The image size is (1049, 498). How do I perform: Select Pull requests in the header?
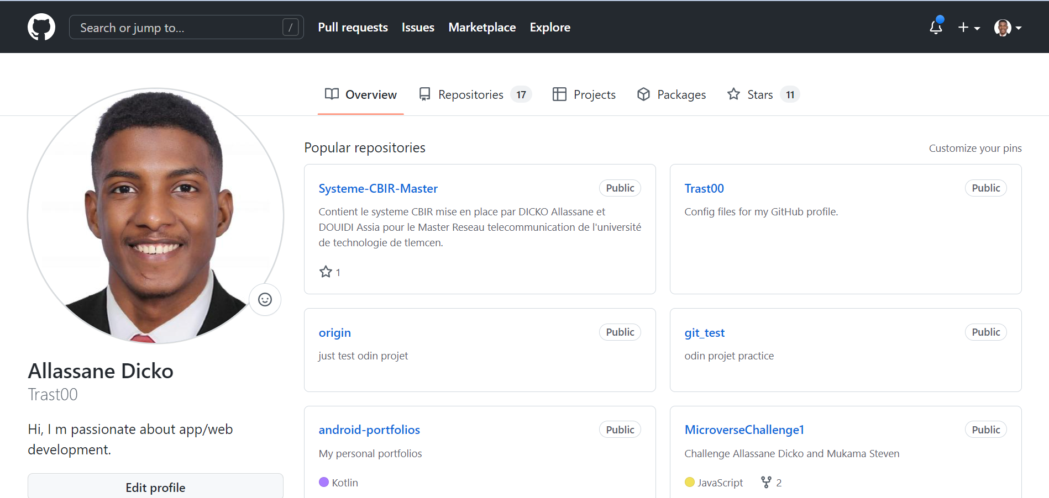click(x=353, y=27)
